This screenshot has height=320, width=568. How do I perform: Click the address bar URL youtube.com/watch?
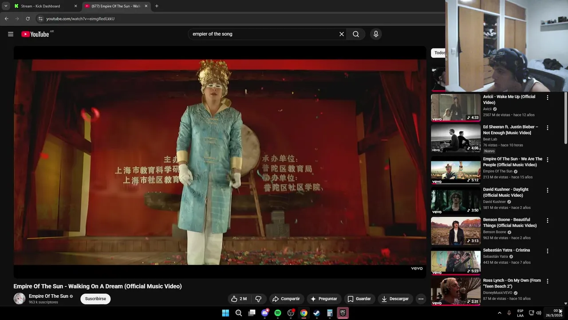click(x=80, y=19)
